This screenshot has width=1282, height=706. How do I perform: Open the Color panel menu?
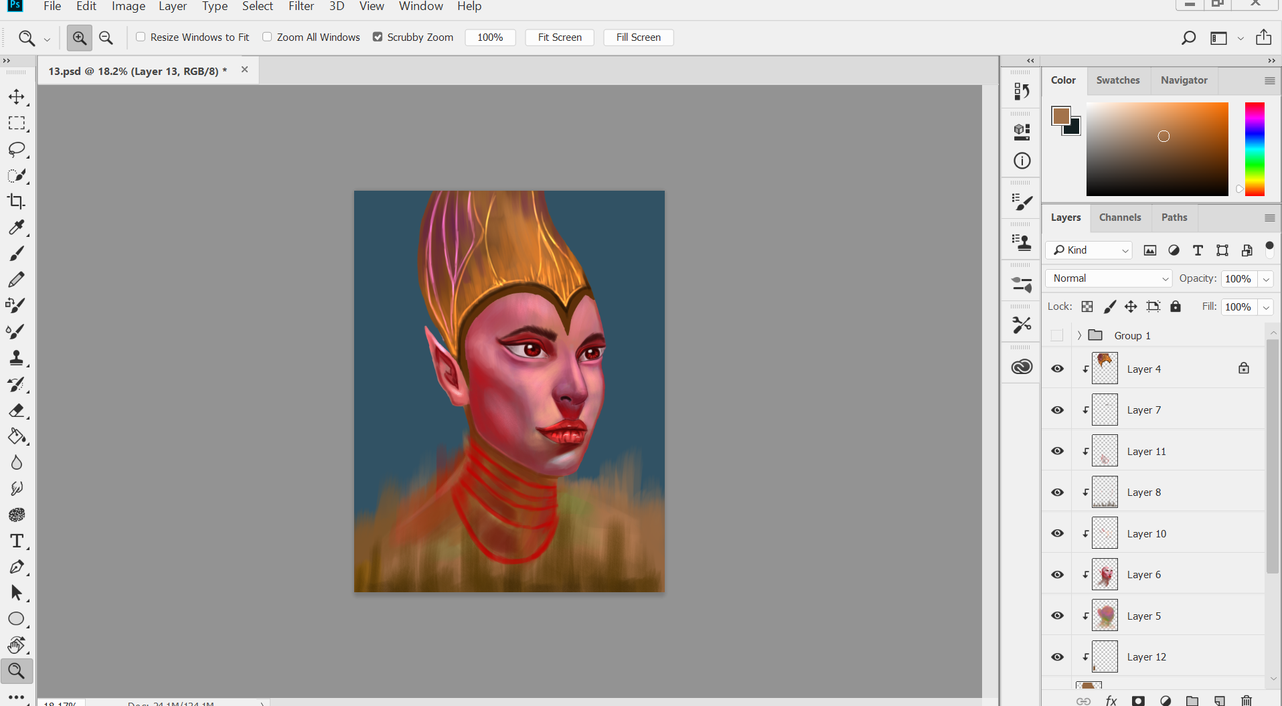pos(1269,81)
